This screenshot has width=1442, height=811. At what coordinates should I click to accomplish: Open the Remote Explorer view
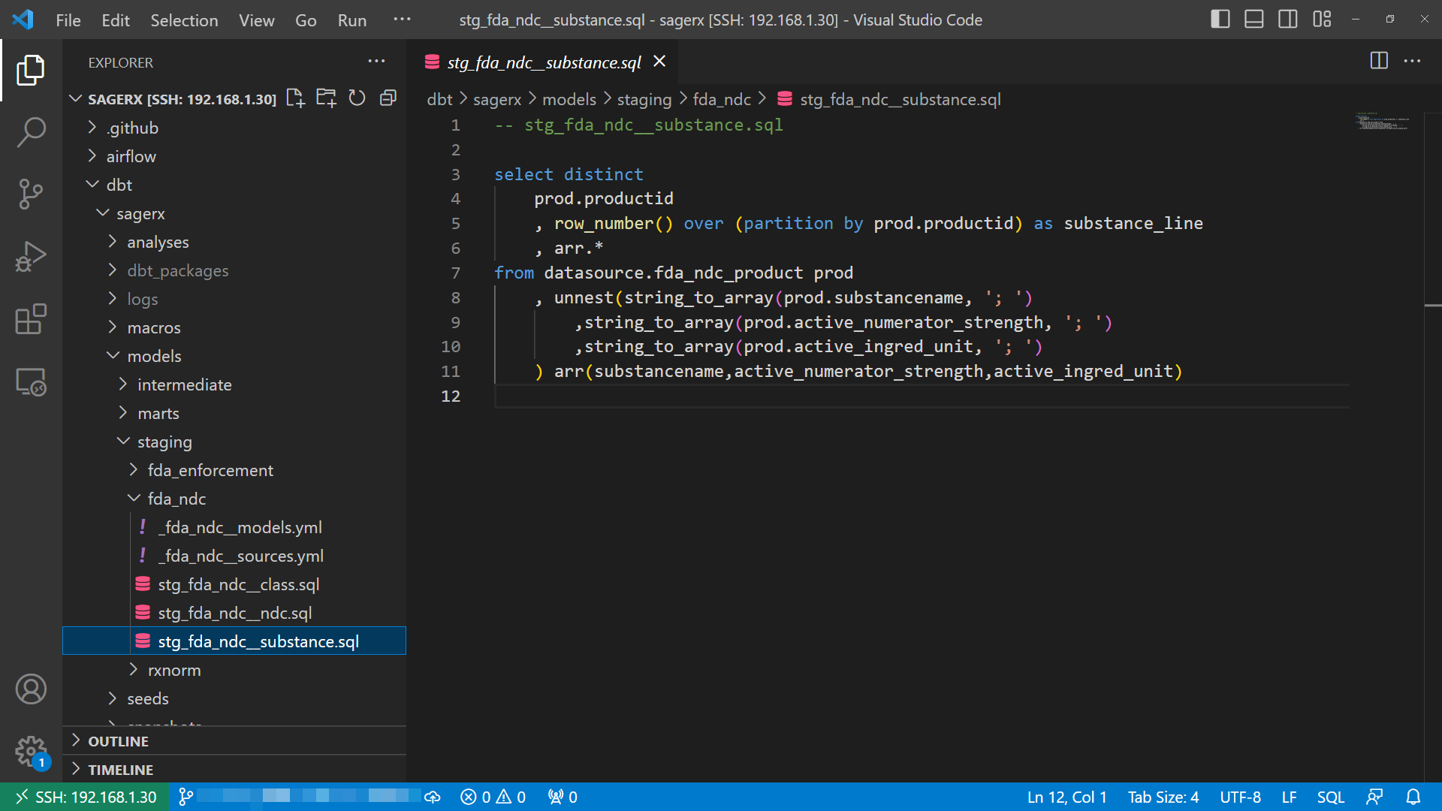[31, 382]
